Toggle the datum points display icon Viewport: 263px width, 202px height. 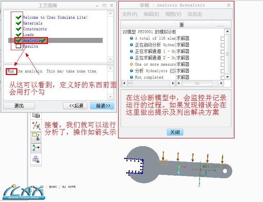36,126
